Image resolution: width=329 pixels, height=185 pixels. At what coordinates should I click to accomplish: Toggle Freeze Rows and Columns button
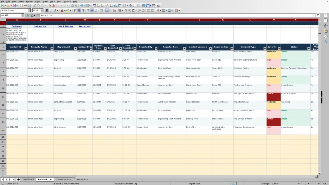(147, 5)
